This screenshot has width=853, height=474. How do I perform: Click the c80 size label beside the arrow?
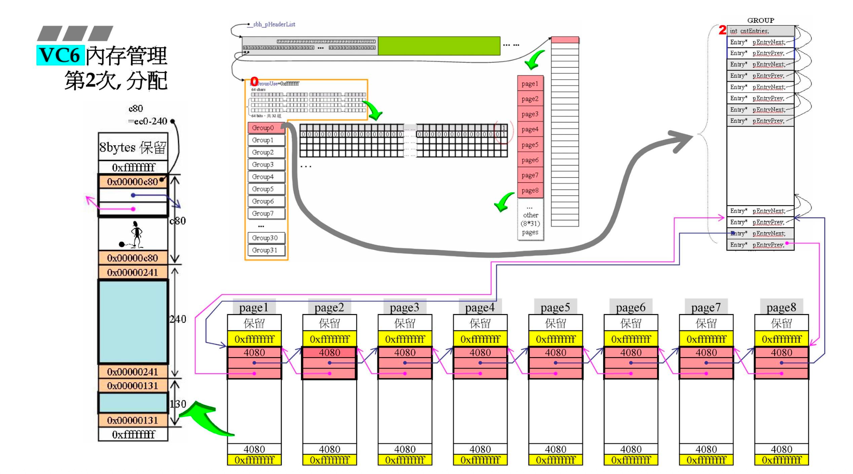178,221
